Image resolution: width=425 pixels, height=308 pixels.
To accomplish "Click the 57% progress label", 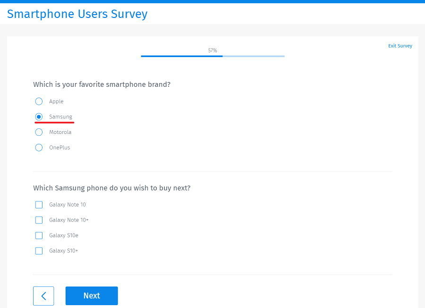I will pos(212,50).
